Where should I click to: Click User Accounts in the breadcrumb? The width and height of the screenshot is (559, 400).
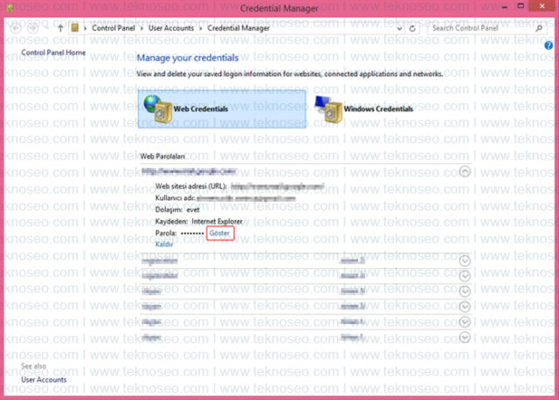[x=171, y=28]
